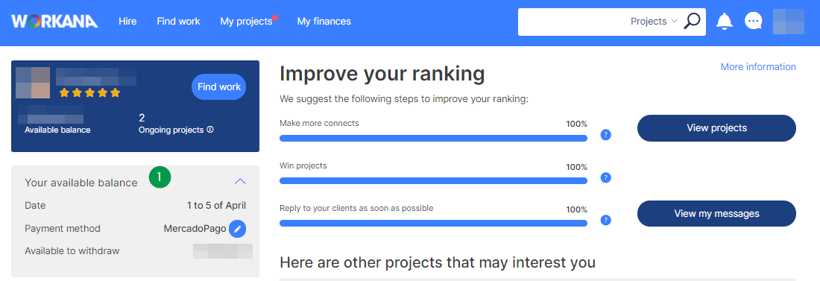
Task: Open the user avatar account menu
Action: point(789,22)
